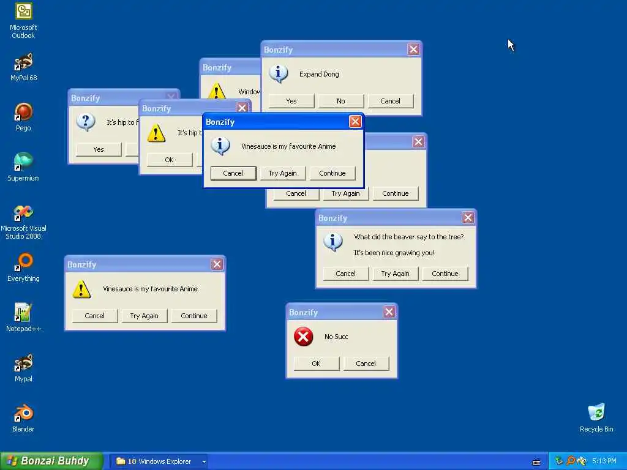This screenshot has width=627, height=470.
Task: Click OK in the warning hip dialog
Action: pyautogui.click(x=170, y=160)
